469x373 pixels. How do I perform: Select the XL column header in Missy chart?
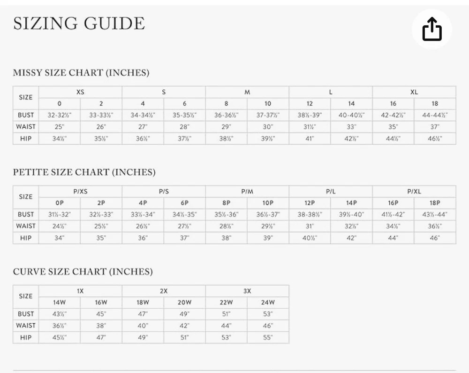point(414,92)
